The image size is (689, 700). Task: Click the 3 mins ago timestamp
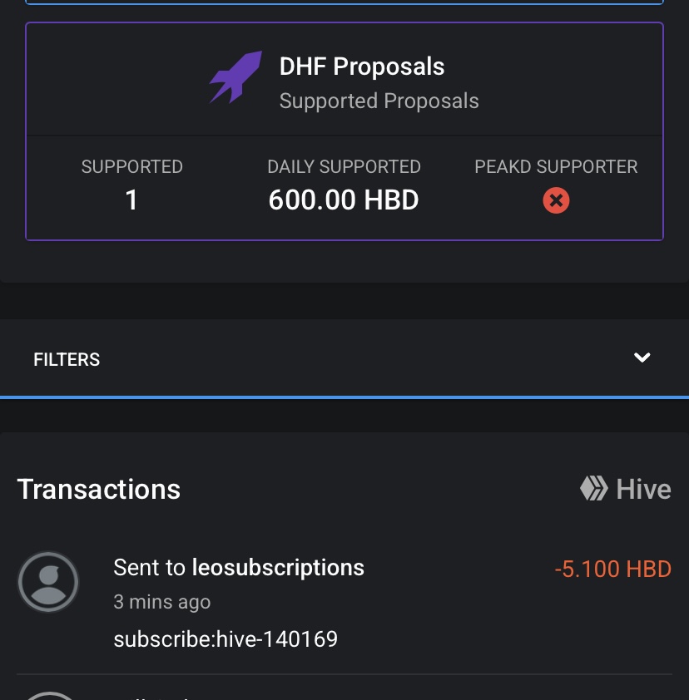pyautogui.click(x=162, y=602)
